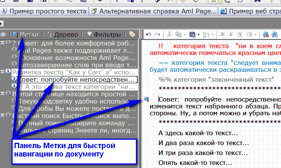Click the tag icon after Фильтры
This screenshot has height=168, width=281.
pos(132,34)
